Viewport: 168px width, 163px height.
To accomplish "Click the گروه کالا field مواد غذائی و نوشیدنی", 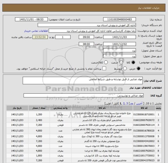I will click(x=83, y=95).
